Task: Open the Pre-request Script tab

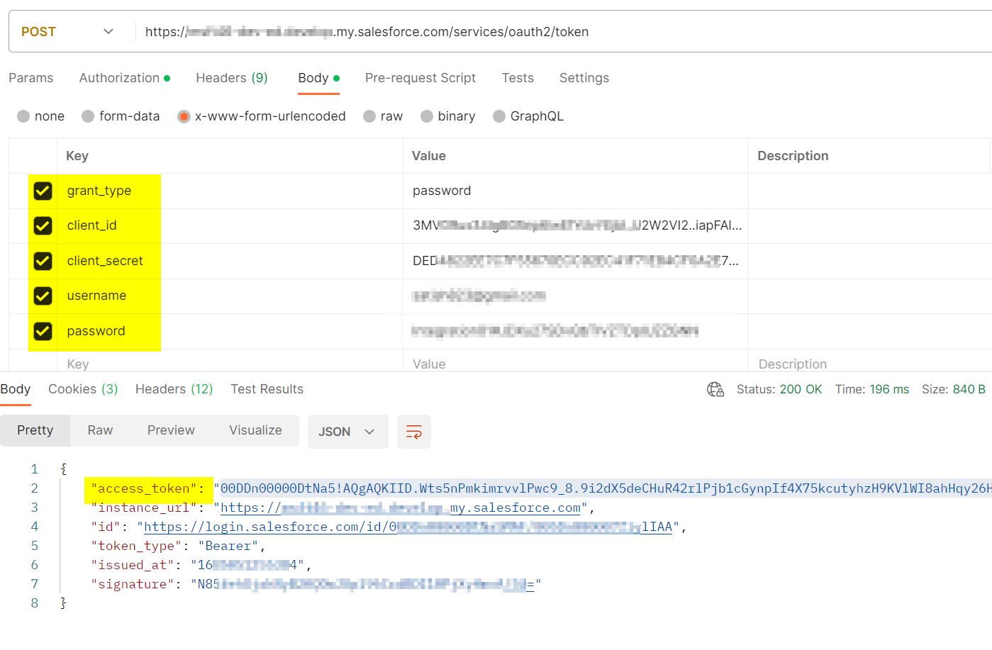Action: coord(420,78)
